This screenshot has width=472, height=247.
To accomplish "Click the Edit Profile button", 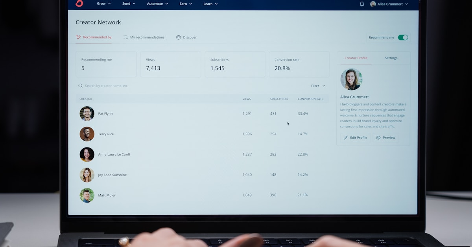I will (x=355, y=138).
